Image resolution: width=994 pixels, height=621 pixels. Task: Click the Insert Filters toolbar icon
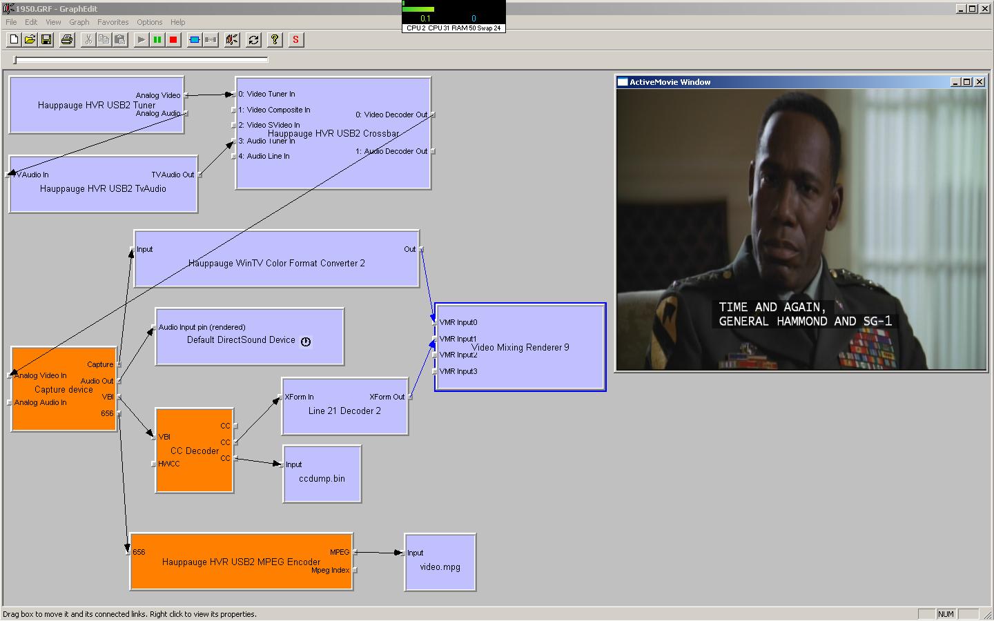(x=195, y=40)
